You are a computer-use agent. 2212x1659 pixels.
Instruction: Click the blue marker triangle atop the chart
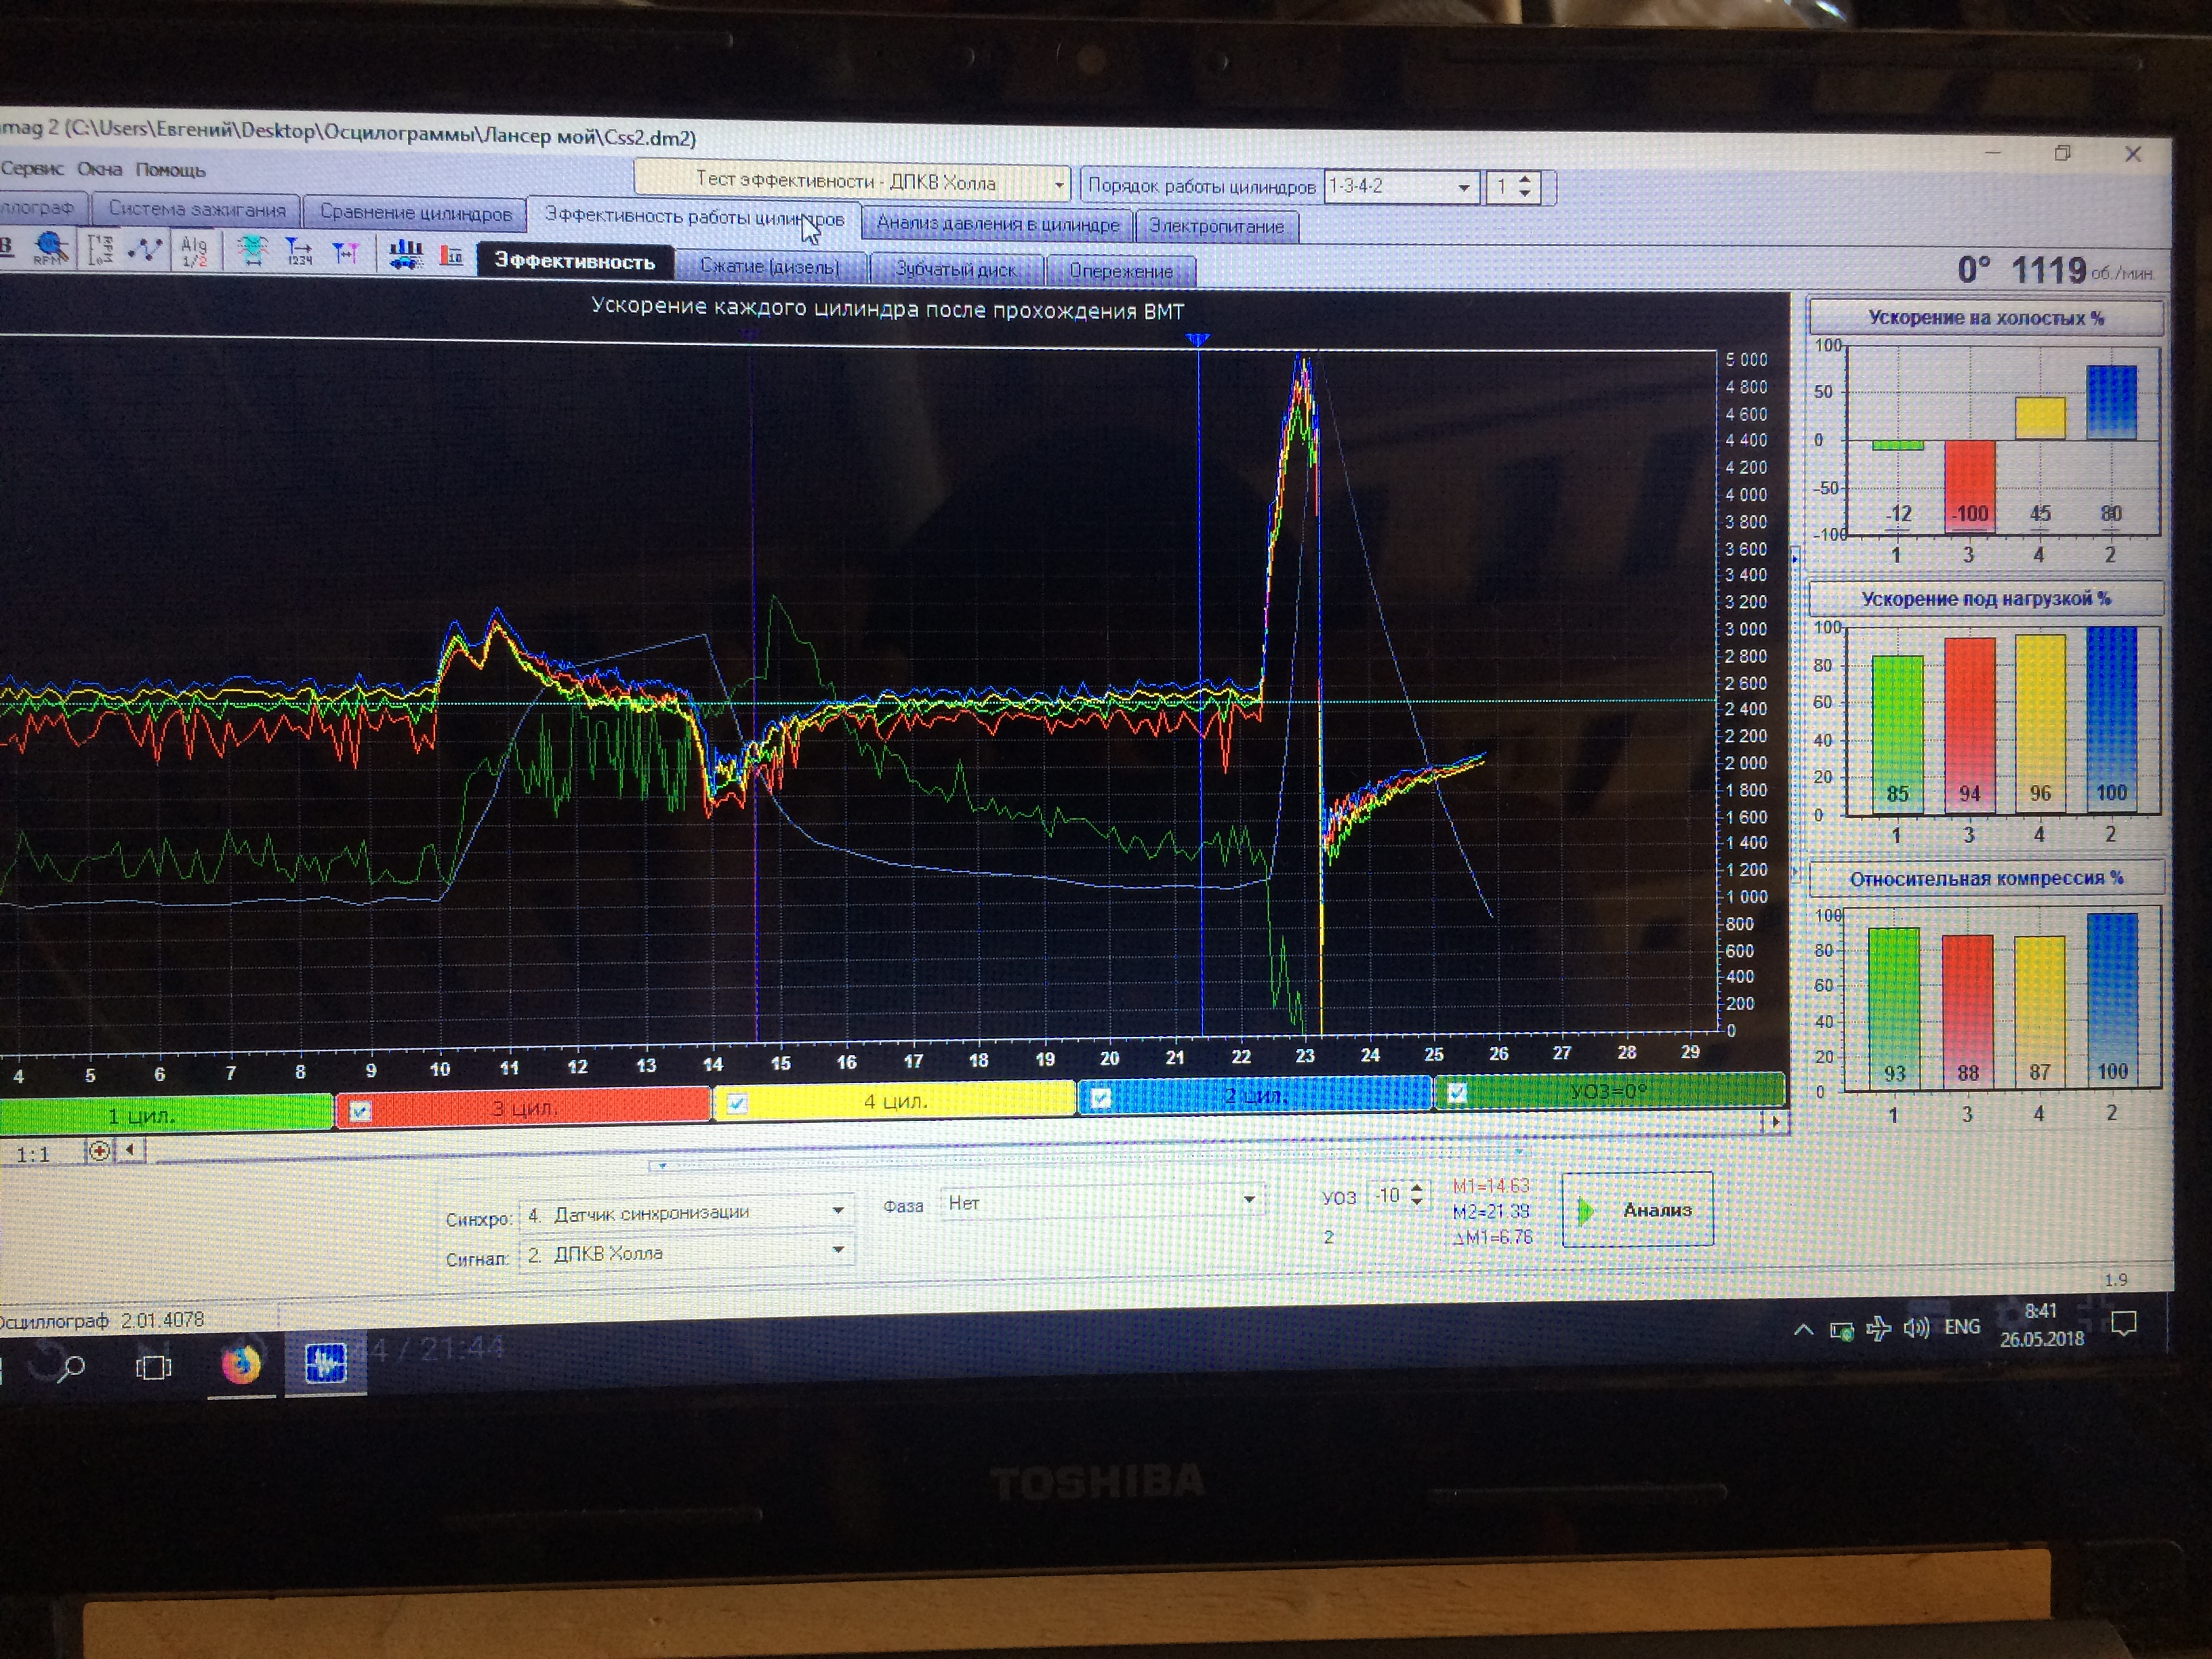click(x=1198, y=341)
